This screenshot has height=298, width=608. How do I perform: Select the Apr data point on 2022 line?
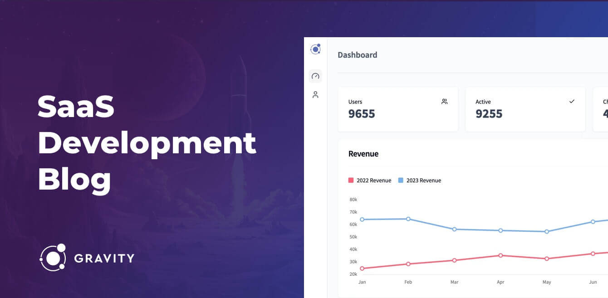tap(500, 255)
